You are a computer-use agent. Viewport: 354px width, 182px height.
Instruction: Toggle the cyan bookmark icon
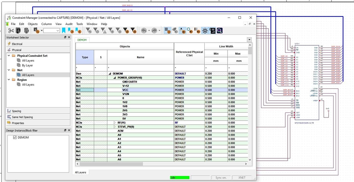click(64, 31)
